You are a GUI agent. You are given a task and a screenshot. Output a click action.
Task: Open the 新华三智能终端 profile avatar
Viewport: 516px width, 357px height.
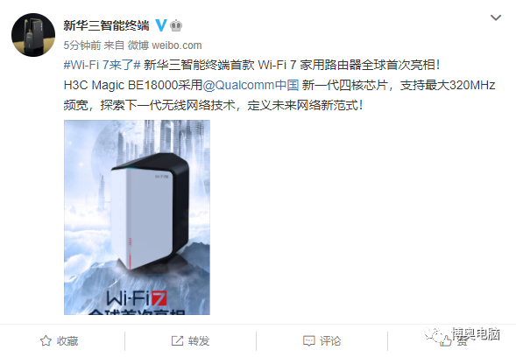pyautogui.click(x=33, y=35)
